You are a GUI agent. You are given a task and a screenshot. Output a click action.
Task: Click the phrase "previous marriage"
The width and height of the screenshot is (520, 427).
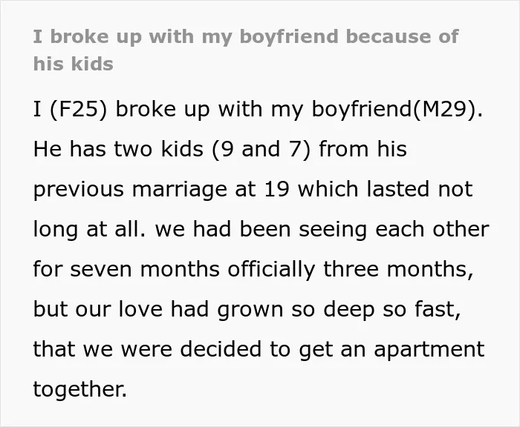(130, 190)
